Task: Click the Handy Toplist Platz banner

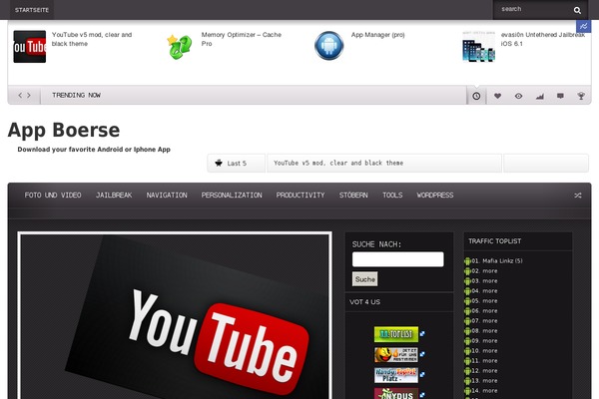Action: tap(396, 375)
